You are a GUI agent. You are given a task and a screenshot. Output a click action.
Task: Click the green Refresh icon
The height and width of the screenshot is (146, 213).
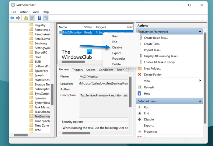point(140,87)
